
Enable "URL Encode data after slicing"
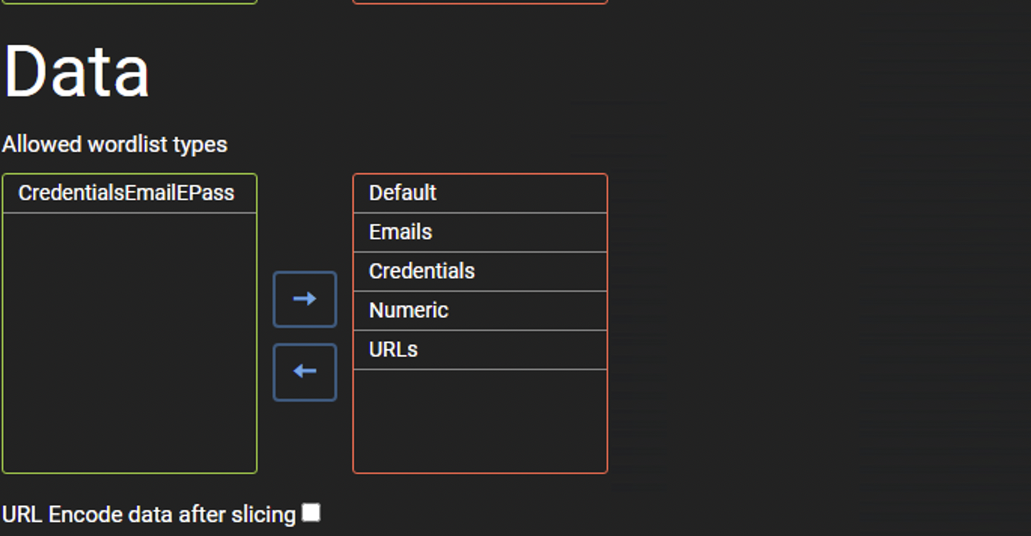pos(311,512)
